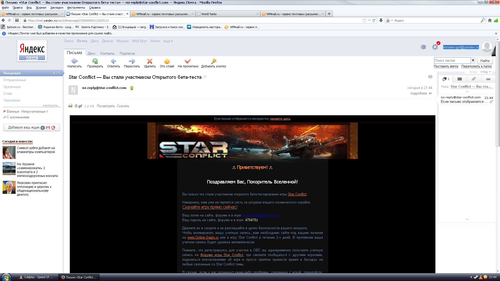This screenshot has height=281, width=500.
Task: Switch to the Контакты tab
Action: click(107, 53)
